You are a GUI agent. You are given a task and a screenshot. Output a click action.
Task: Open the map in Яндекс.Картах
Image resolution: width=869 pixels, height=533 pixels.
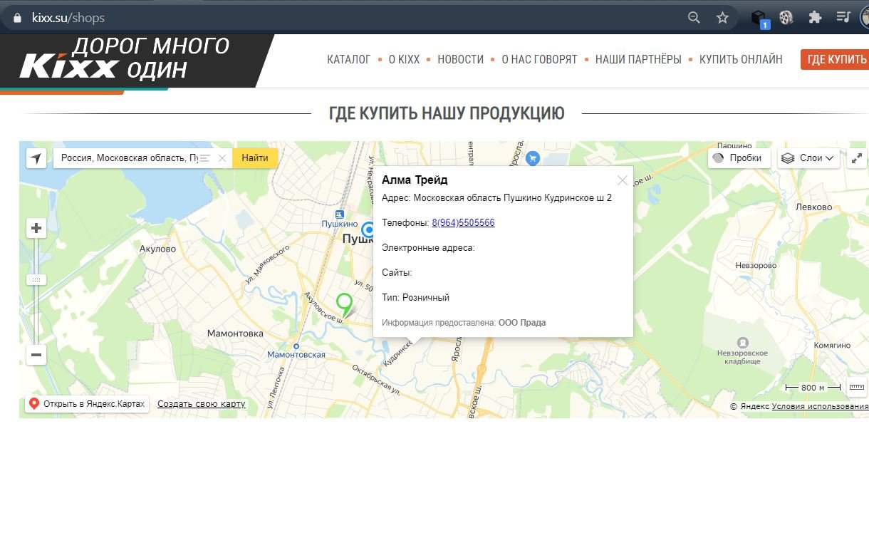coord(87,404)
